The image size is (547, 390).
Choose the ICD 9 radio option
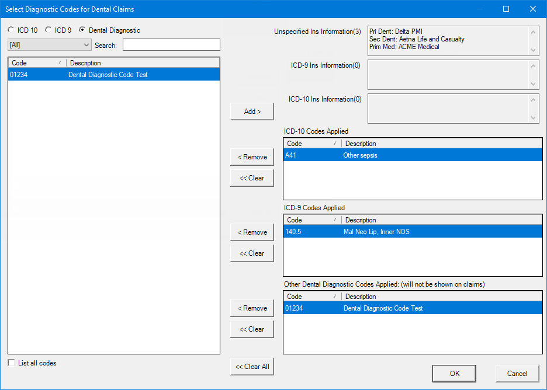tap(49, 30)
